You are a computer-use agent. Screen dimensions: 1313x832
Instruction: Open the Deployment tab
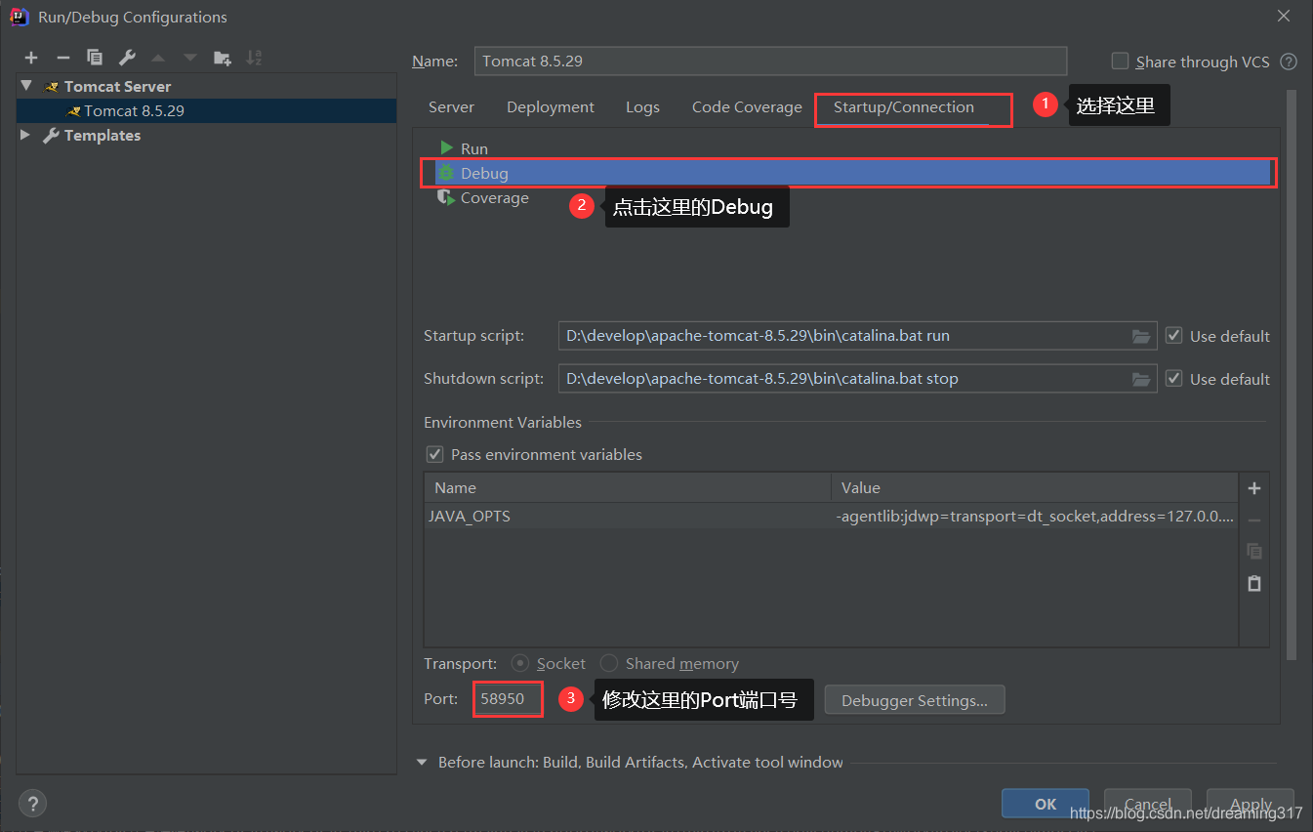coord(550,107)
